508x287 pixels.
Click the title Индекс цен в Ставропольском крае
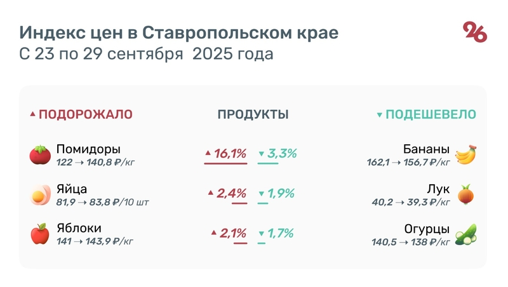(x=178, y=32)
